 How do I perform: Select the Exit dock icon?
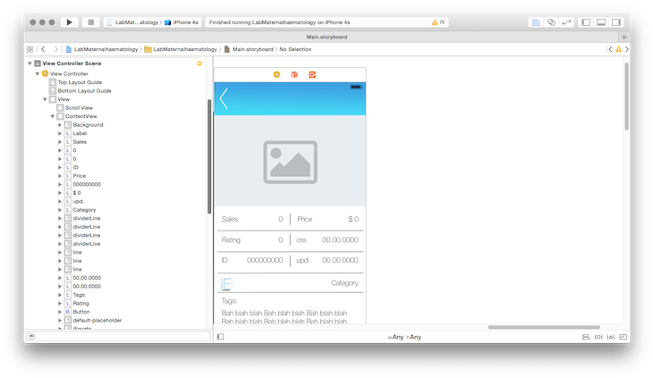pos(312,74)
